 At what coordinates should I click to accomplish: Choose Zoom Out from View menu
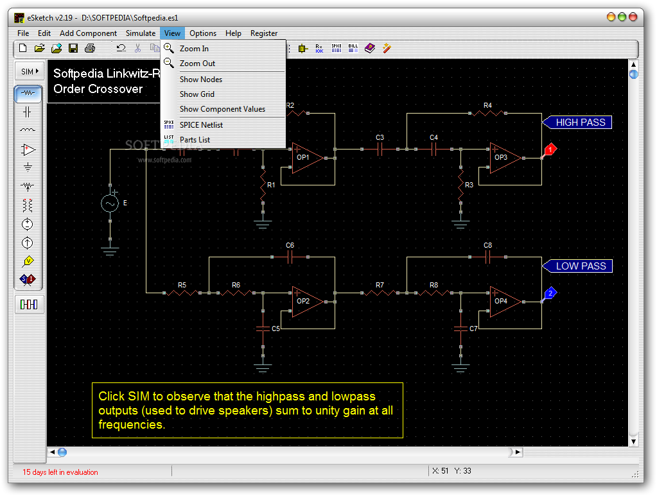[x=223, y=64]
